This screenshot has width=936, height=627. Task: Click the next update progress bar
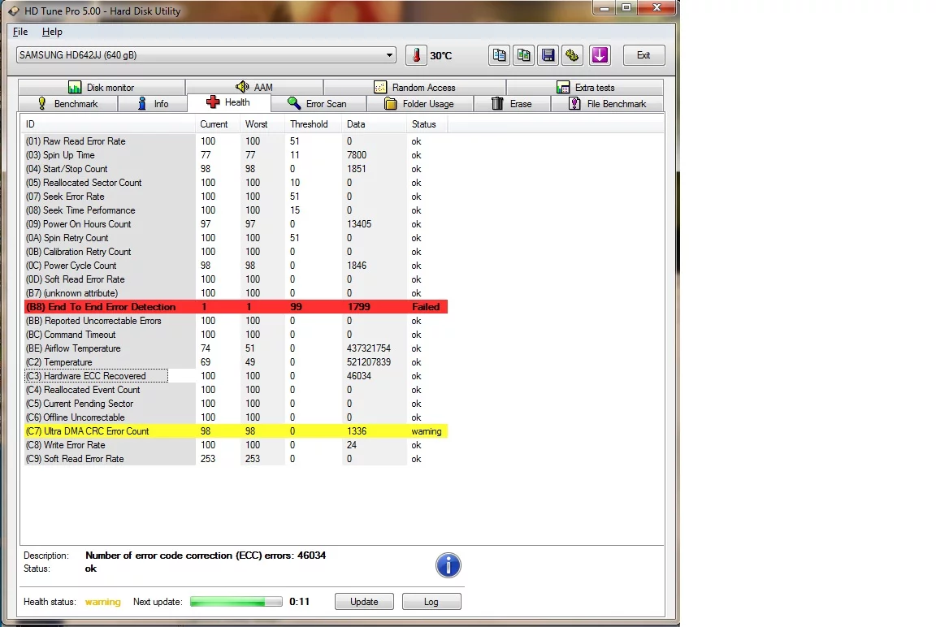[x=236, y=601]
